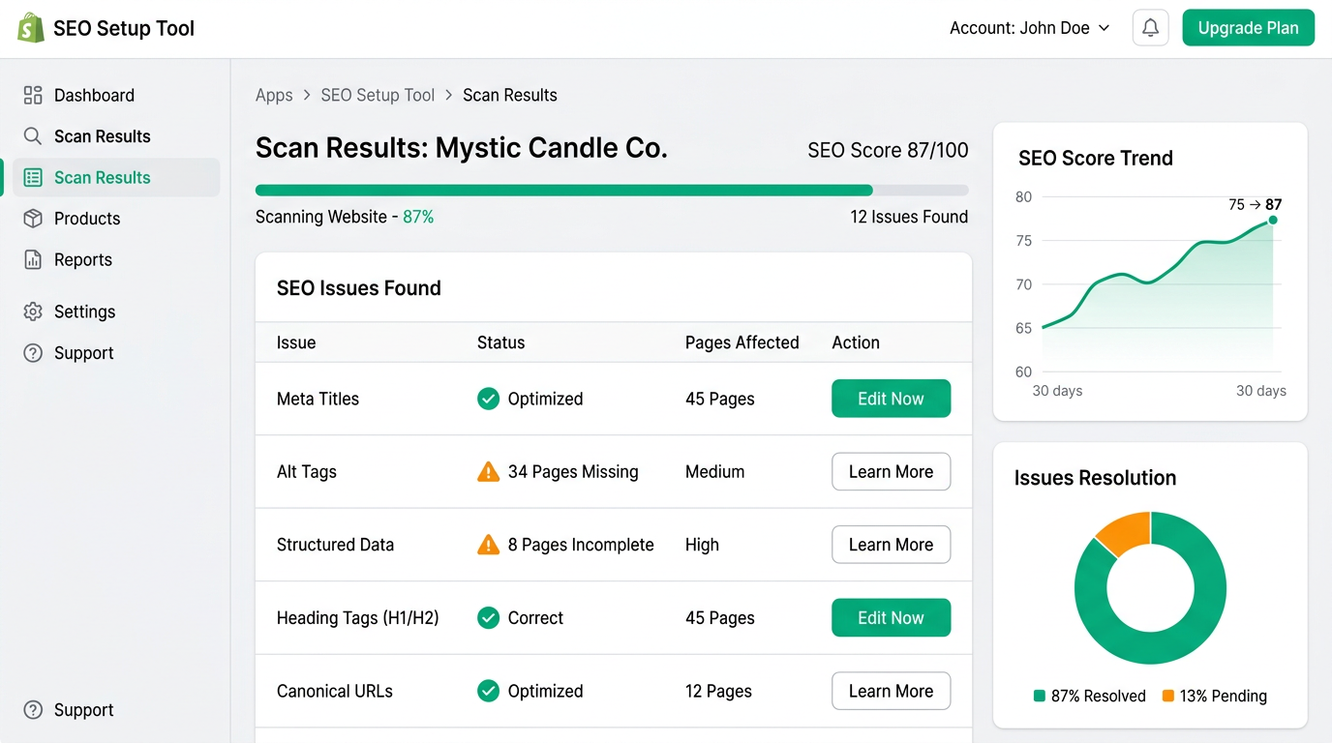This screenshot has height=743, width=1332.
Task: Click Edit Now for Heading Tags
Action: tap(891, 617)
